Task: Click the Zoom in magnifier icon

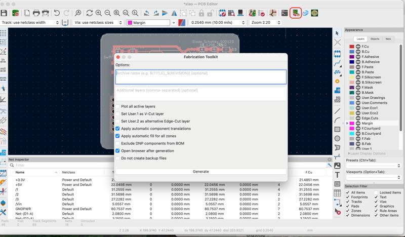Action: point(98,13)
